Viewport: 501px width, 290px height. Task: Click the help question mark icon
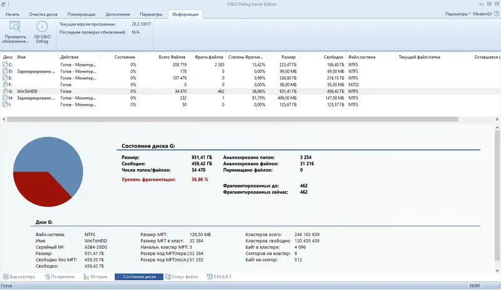pos(497,14)
